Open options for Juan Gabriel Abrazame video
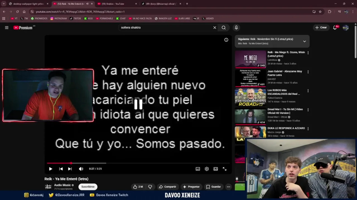 (308, 72)
